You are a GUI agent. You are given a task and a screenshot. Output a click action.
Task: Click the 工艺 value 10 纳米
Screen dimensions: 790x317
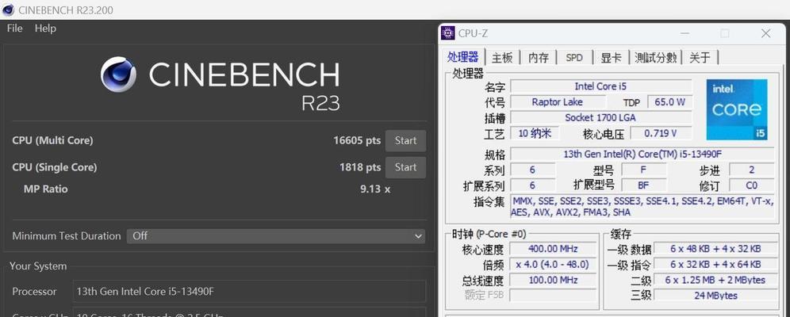coord(534,133)
